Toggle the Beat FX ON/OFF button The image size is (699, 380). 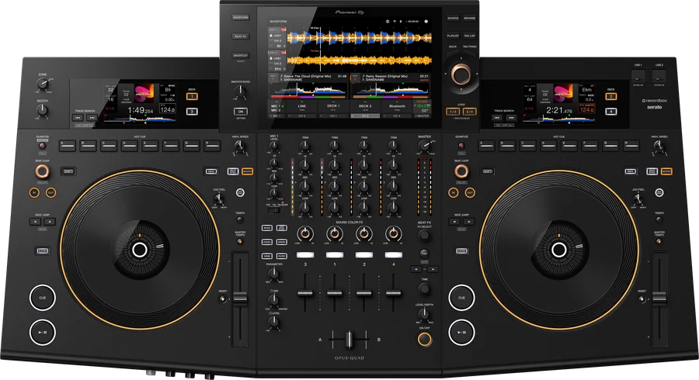coord(424,340)
